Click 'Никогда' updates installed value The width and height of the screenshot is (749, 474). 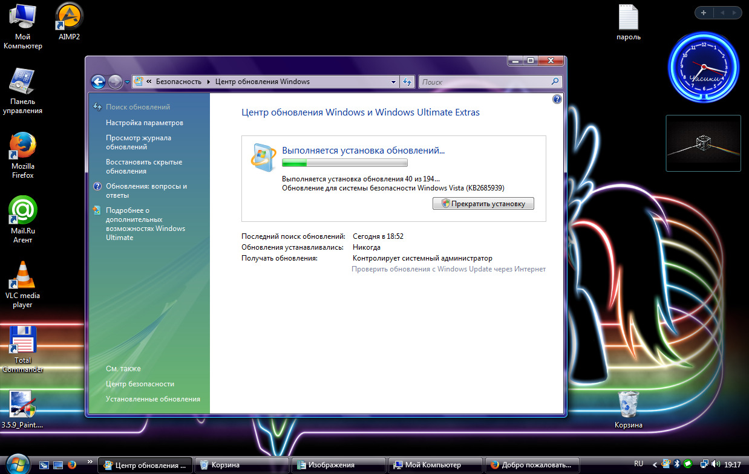coord(367,247)
